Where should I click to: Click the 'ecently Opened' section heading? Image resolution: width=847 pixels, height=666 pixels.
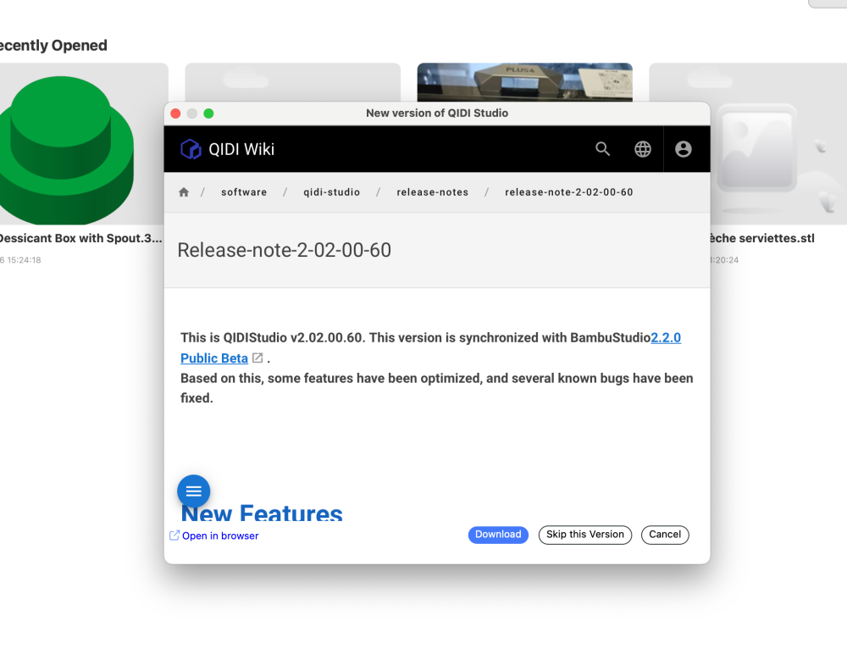tap(53, 46)
